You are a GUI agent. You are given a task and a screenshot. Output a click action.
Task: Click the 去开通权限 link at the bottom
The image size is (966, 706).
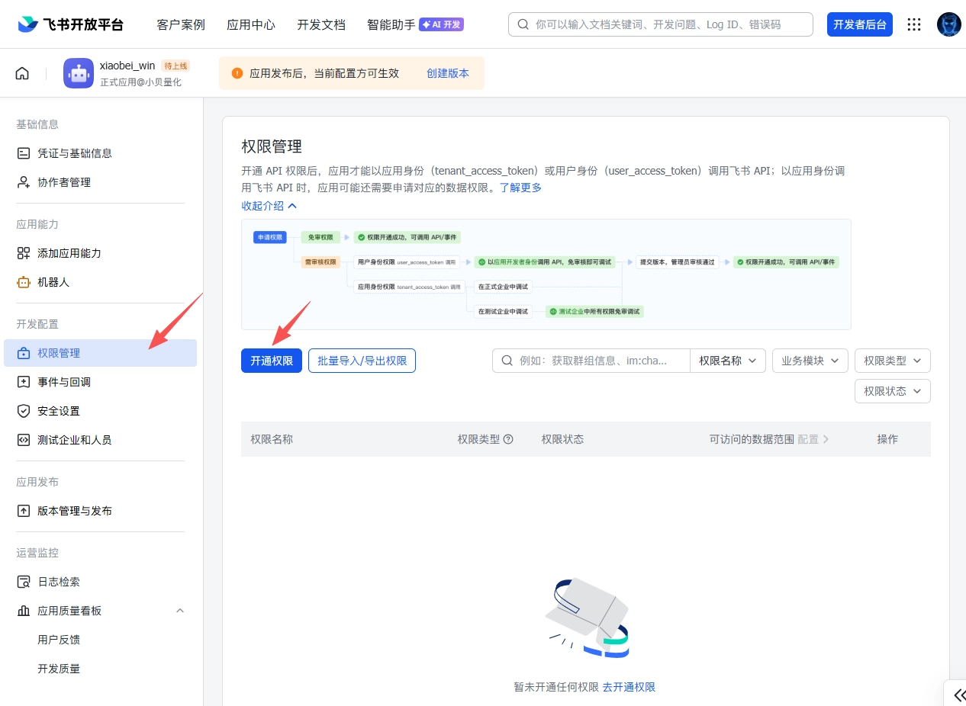point(629,687)
